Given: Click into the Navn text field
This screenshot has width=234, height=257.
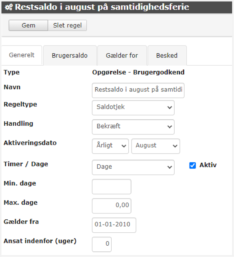Looking at the screenshot, I should [138, 90].
